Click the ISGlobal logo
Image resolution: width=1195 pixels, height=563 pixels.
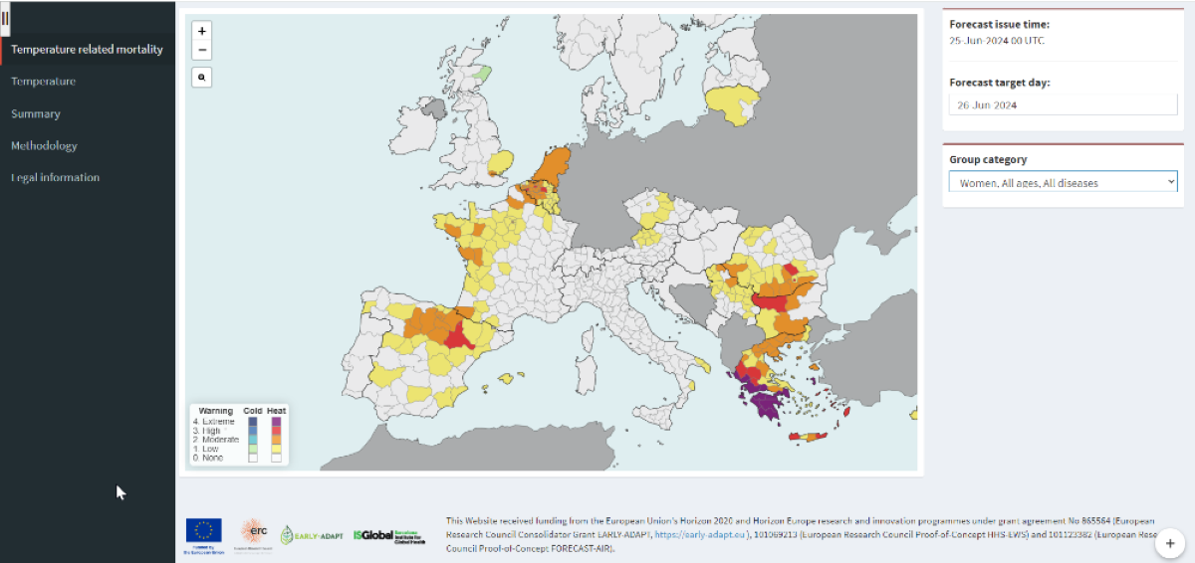coord(388,535)
